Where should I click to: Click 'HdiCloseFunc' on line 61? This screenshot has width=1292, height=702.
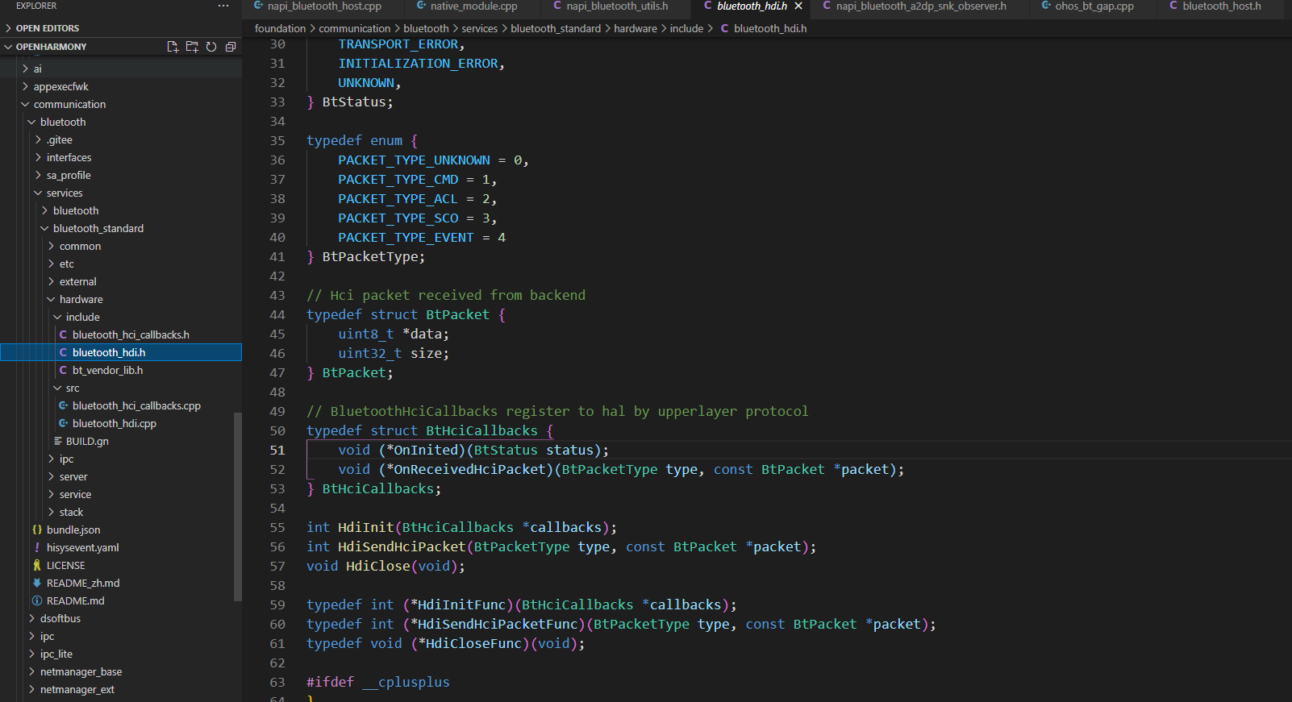(473, 643)
